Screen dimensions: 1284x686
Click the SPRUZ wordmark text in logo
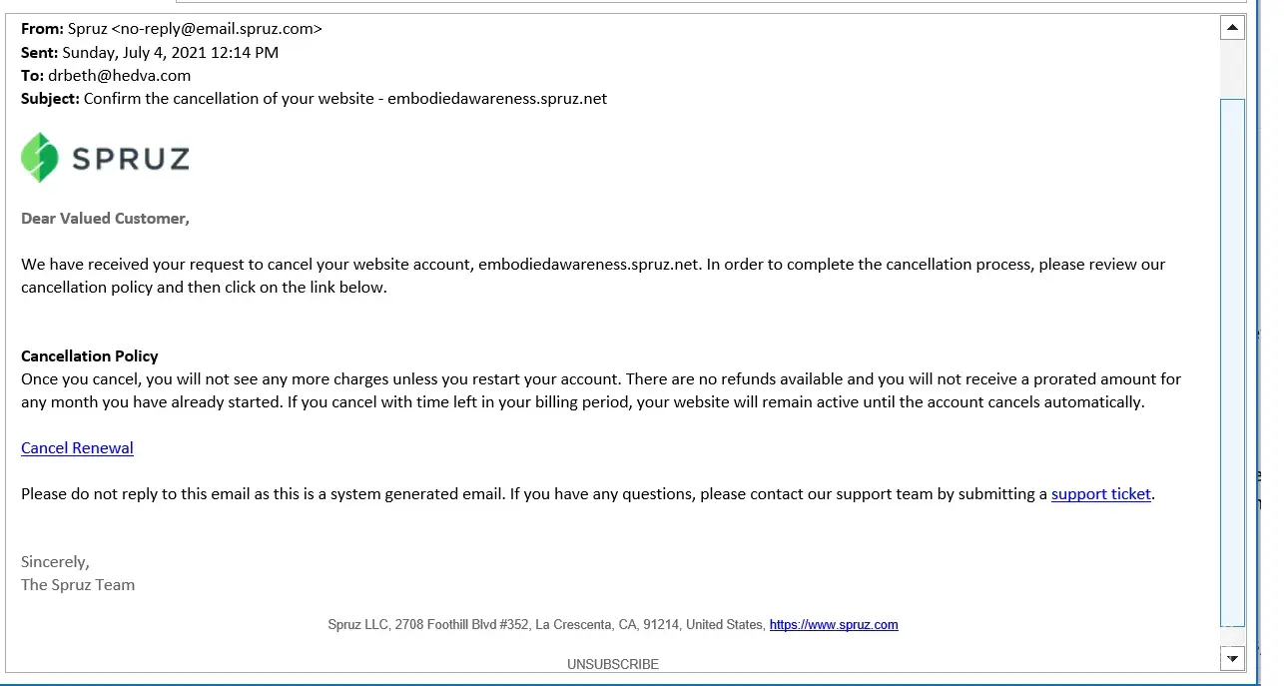[x=130, y=159]
